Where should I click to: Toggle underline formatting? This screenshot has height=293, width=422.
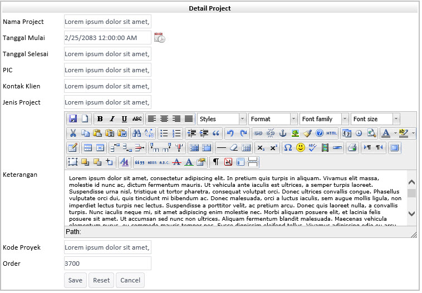tap(124, 119)
